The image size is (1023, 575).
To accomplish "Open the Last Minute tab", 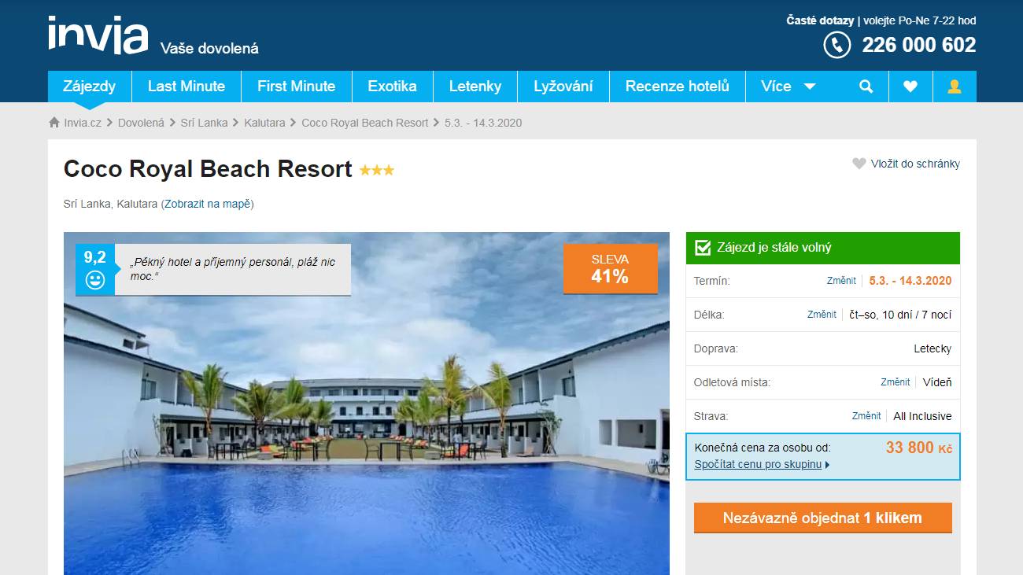I will tap(187, 87).
